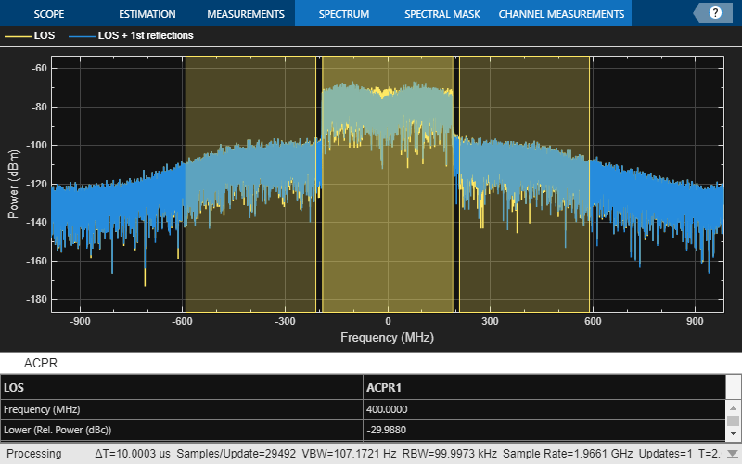Click the yellow LOS line swatch in the legend
This screenshot has height=464, width=742.
[17, 36]
